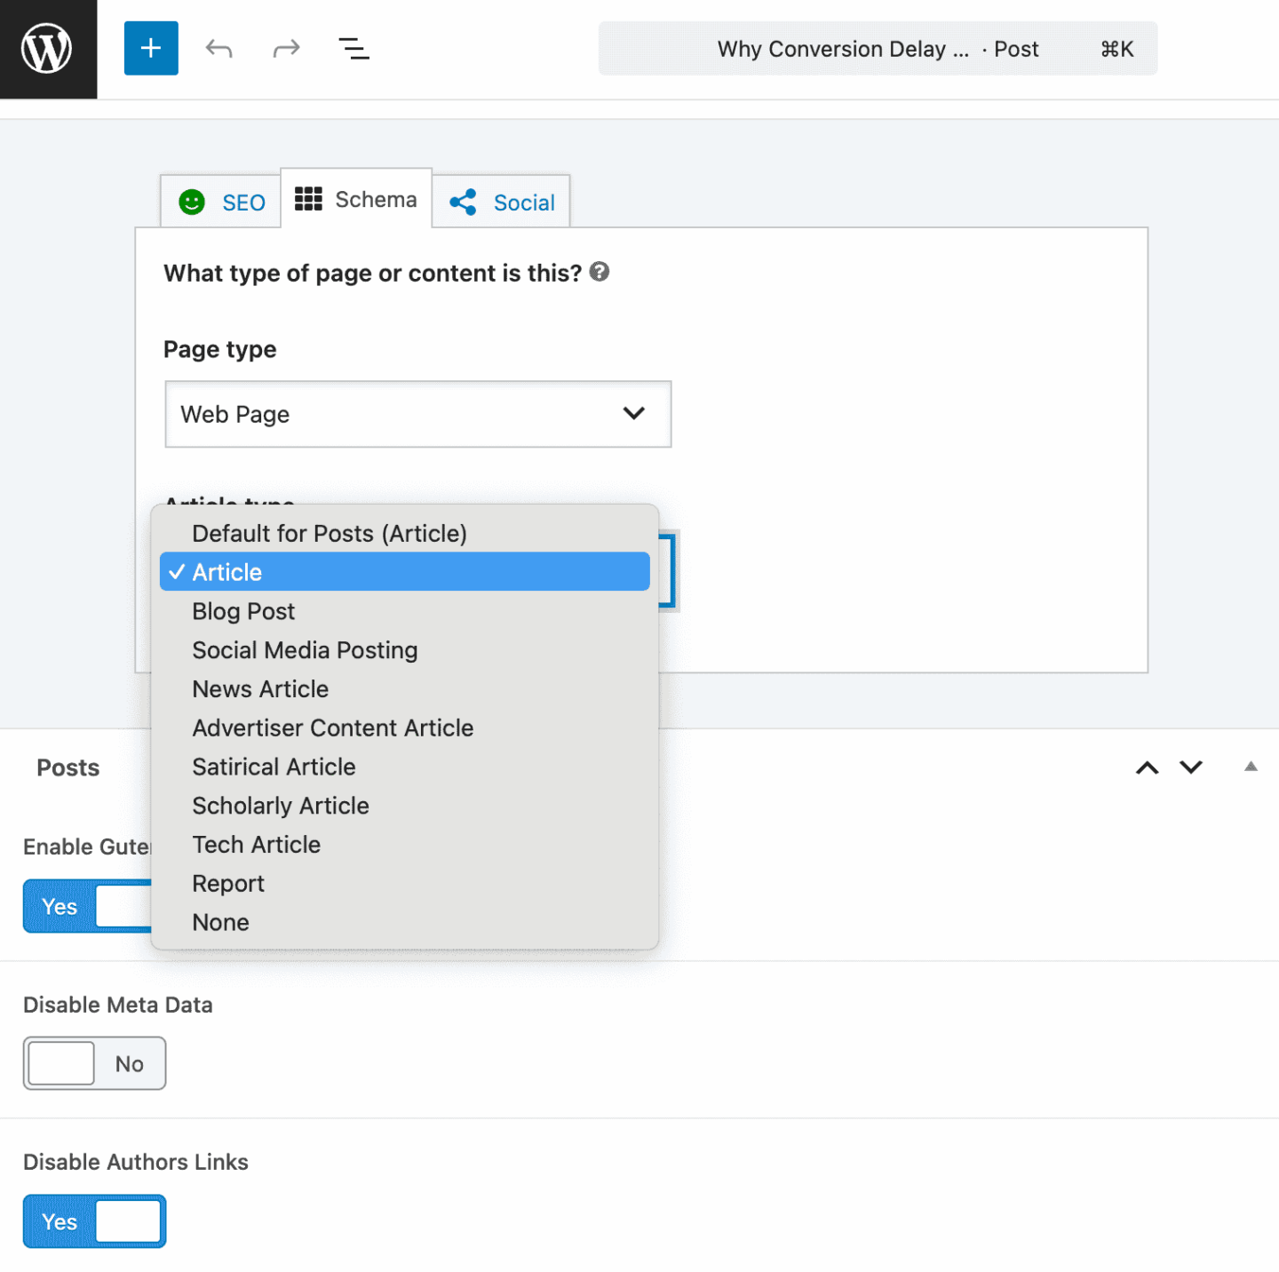Pick News Article option
1279x1272 pixels.
(405, 689)
